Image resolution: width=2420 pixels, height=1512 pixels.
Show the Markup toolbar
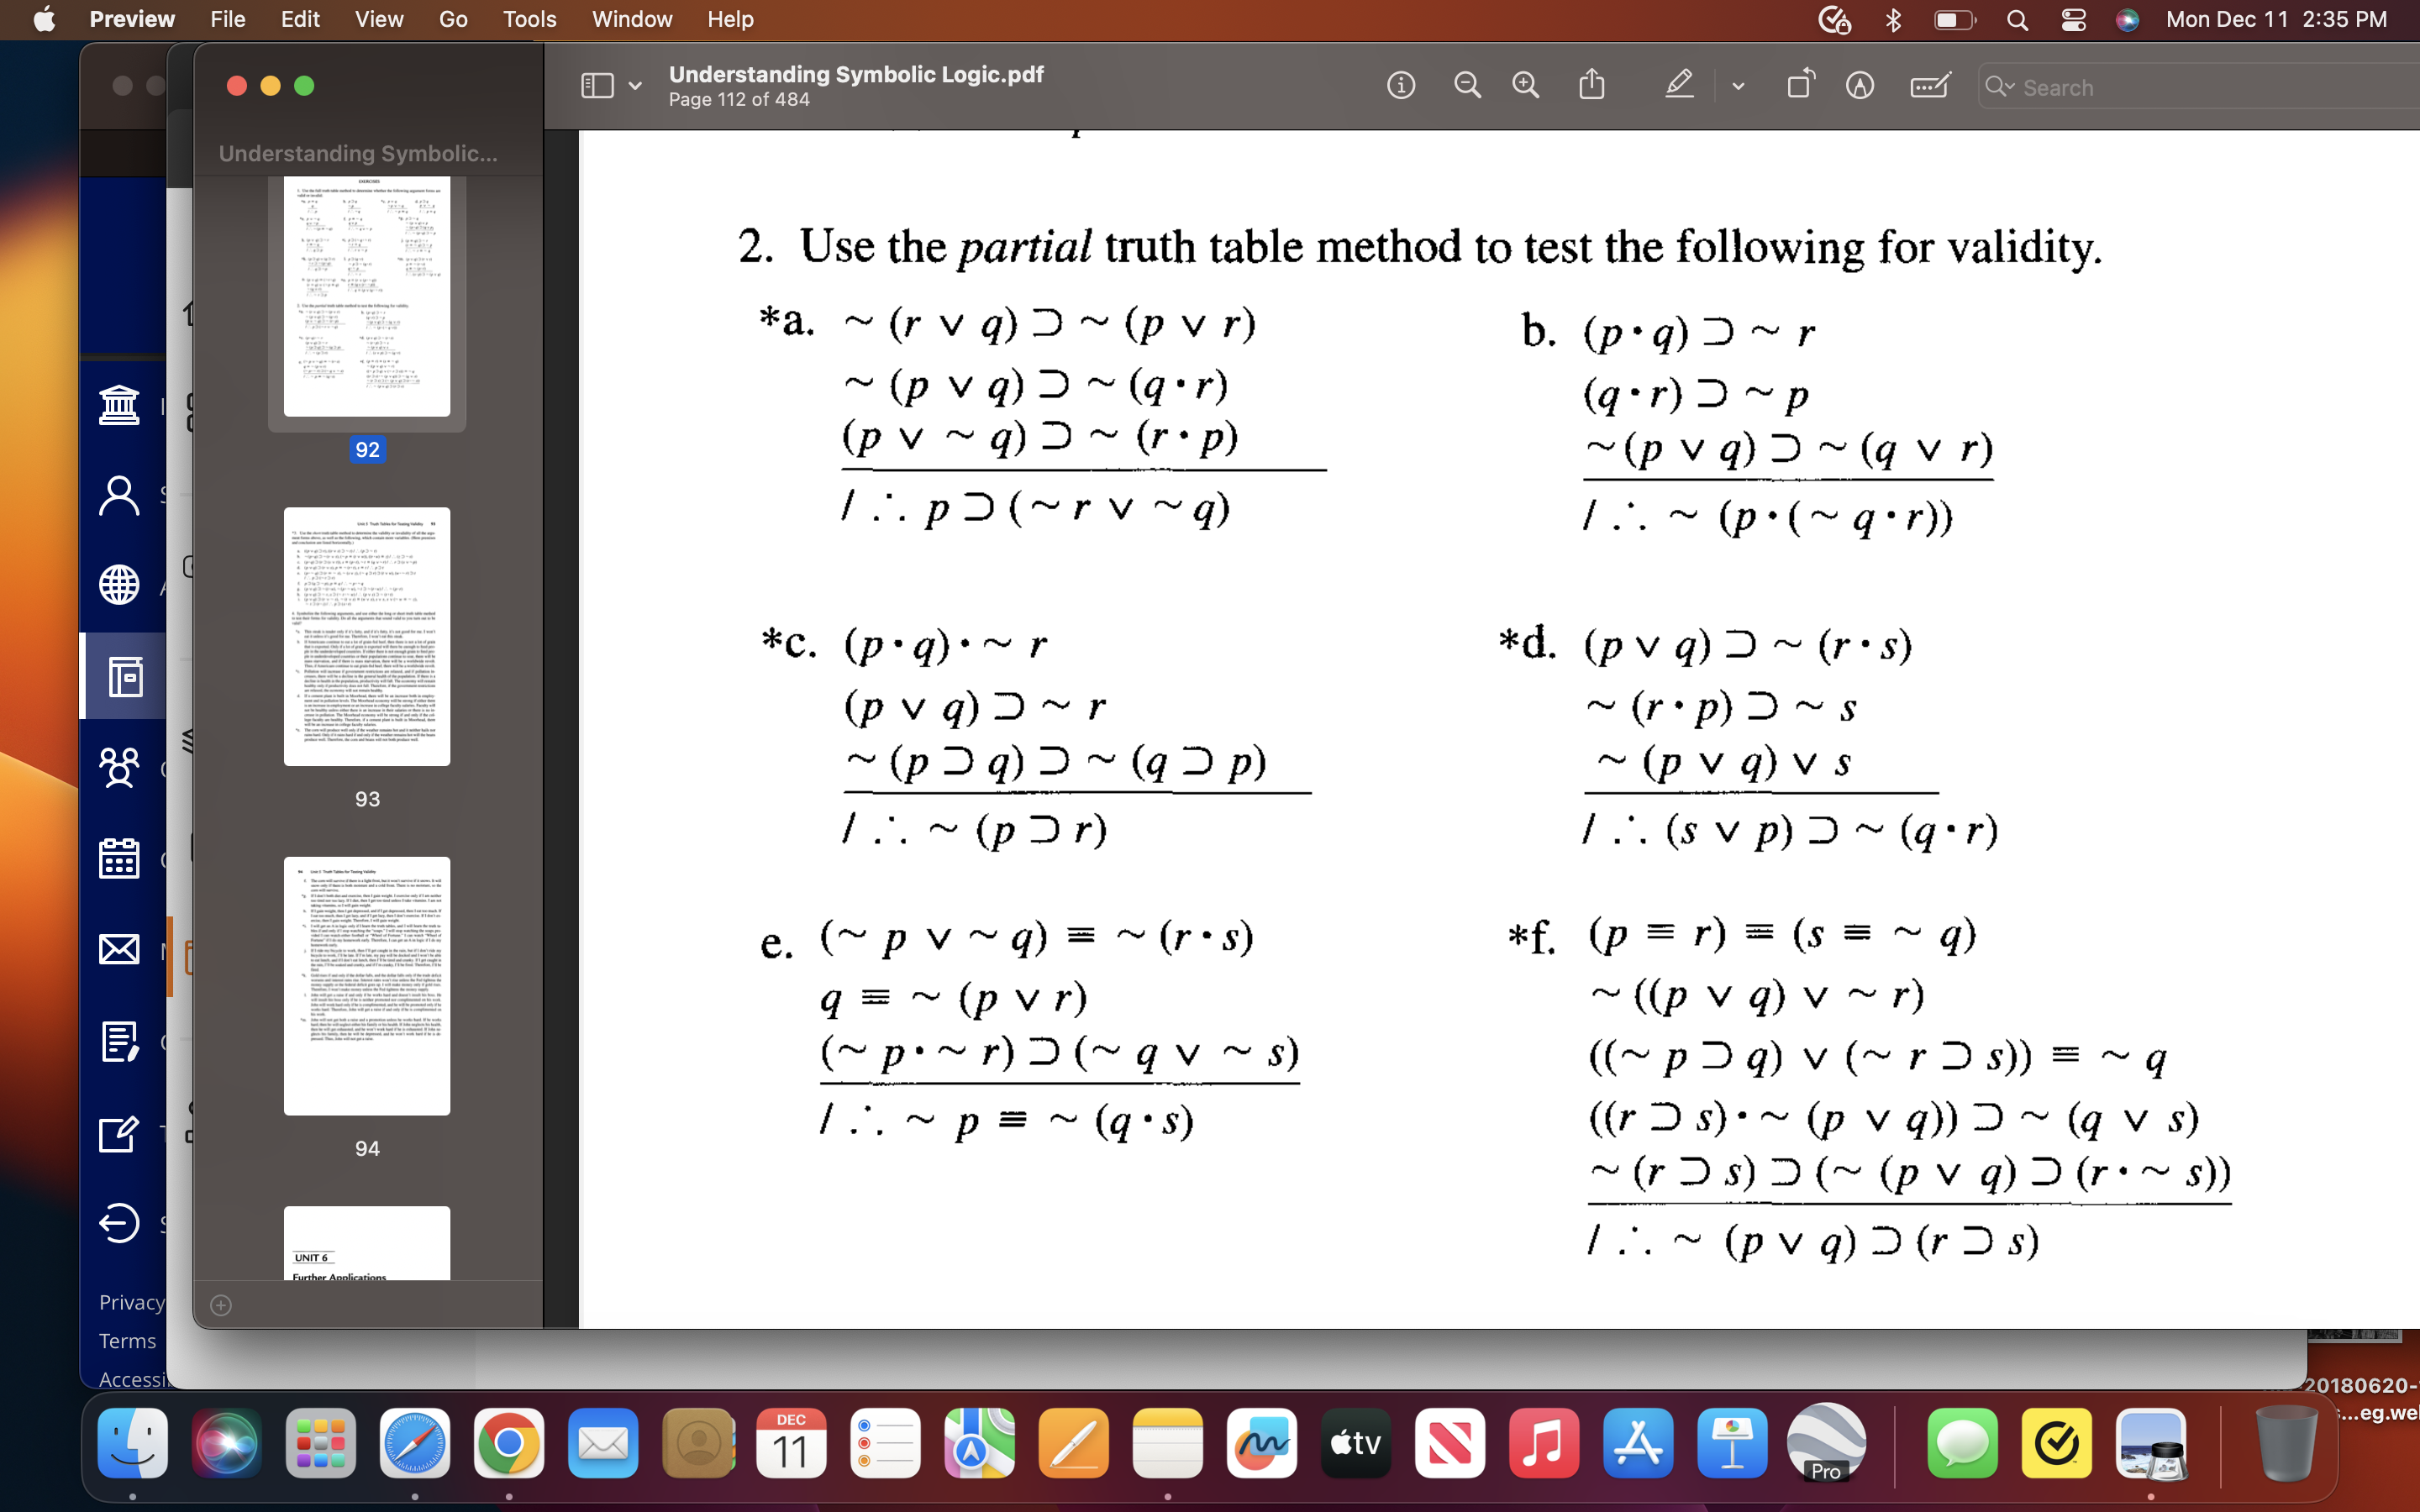(x=1928, y=85)
